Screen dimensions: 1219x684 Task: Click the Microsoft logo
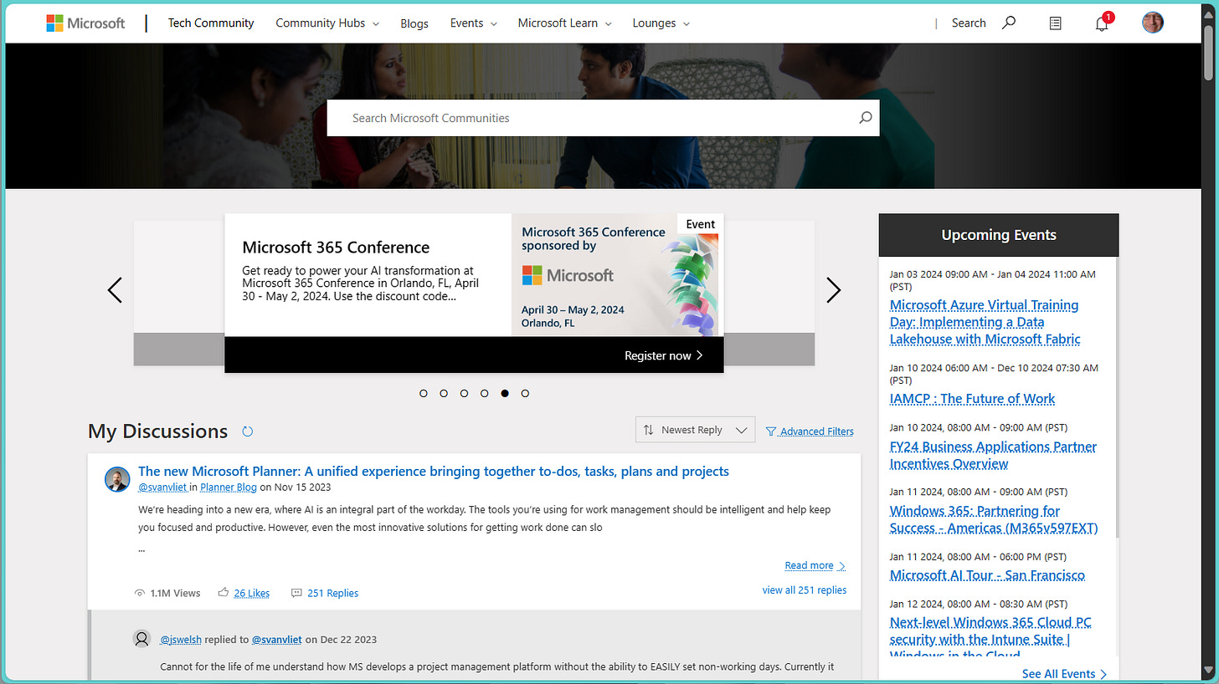85,23
